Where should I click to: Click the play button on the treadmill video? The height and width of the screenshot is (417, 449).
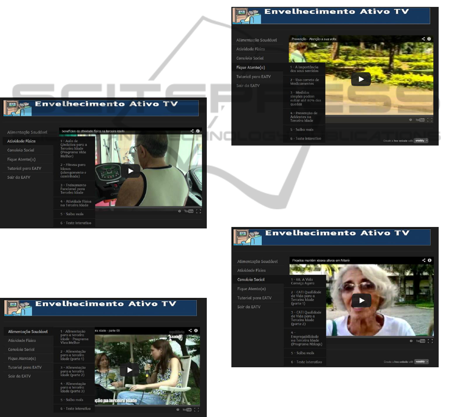130,171
